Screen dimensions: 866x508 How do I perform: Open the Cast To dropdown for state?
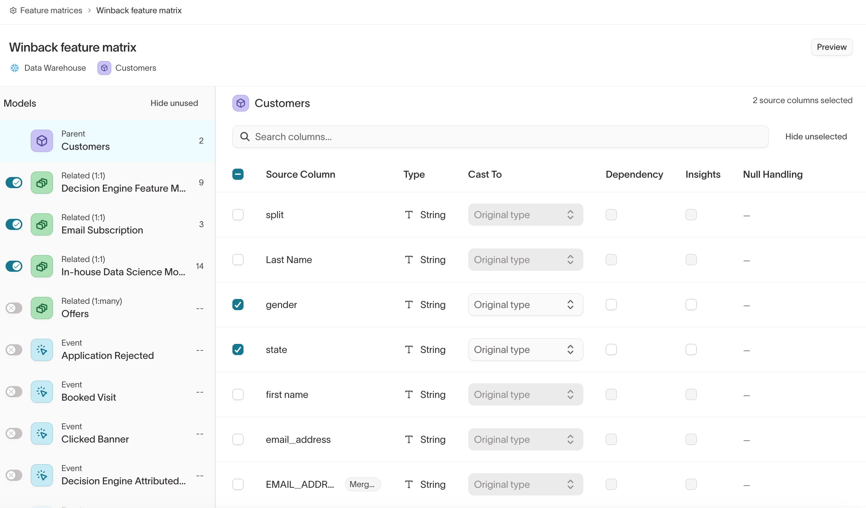pyautogui.click(x=525, y=349)
